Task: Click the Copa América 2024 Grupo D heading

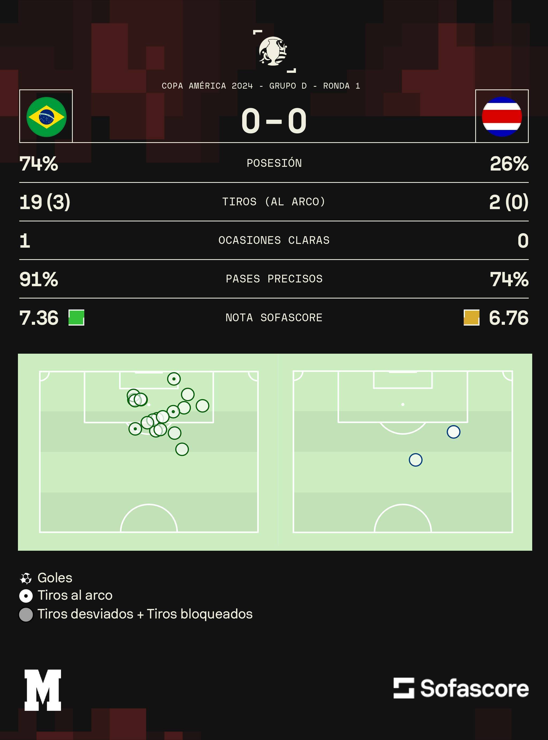Action: click(261, 86)
